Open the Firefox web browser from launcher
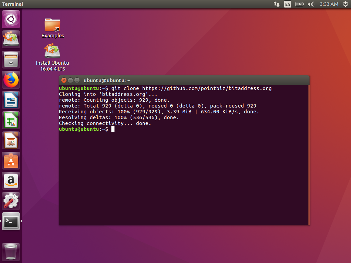 tap(11, 80)
